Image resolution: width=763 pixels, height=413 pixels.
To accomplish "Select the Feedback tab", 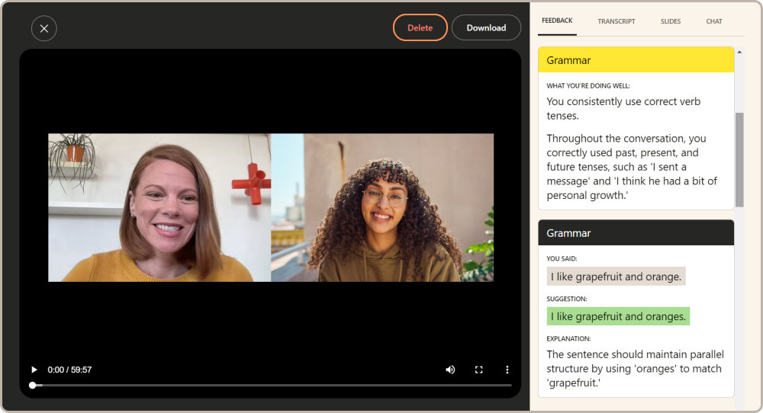I will (557, 21).
